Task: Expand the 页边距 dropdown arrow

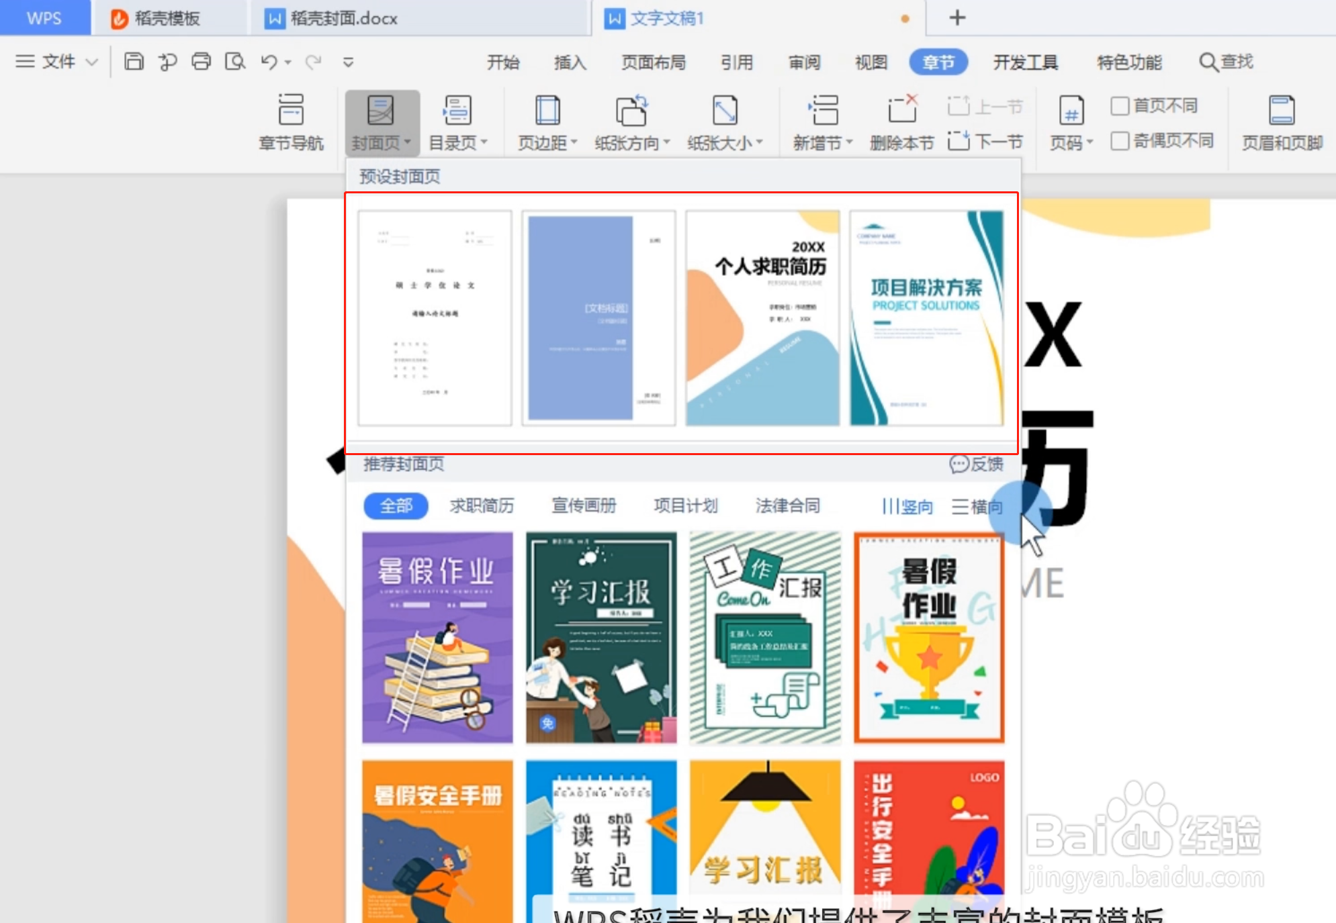Action: tap(574, 142)
